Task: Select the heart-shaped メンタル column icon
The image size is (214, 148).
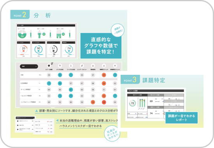Action: pos(60,65)
